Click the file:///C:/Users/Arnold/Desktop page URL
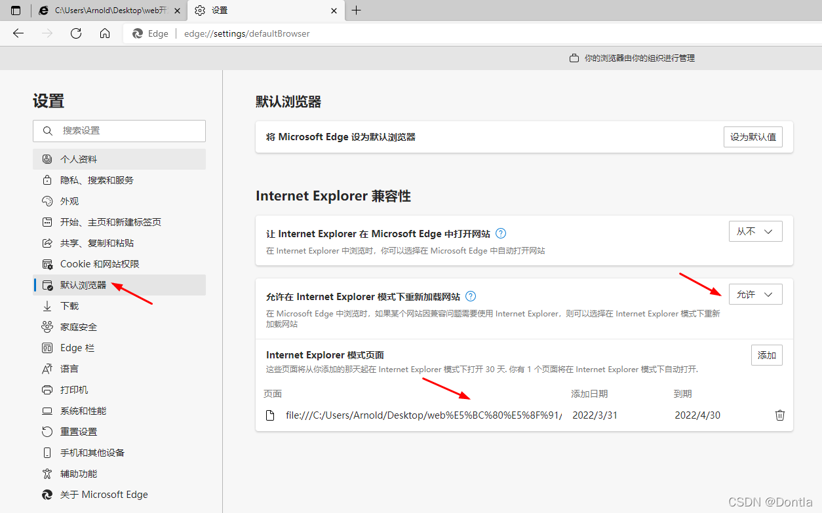This screenshot has height=513, width=822. click(424, 415)
